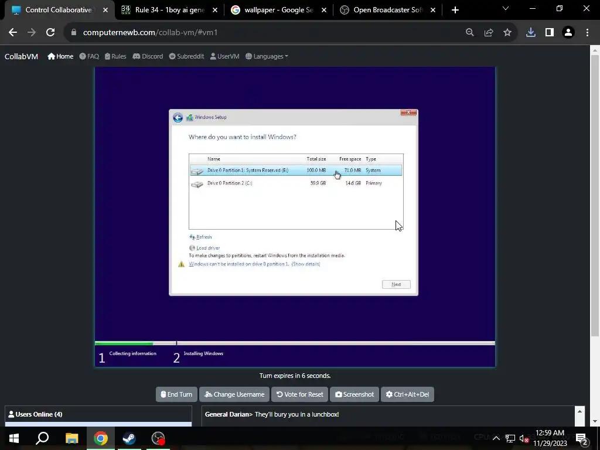The image size is (600, 450).
Task: Open File Explorer from taskbar
Action: tap(71, 438)
